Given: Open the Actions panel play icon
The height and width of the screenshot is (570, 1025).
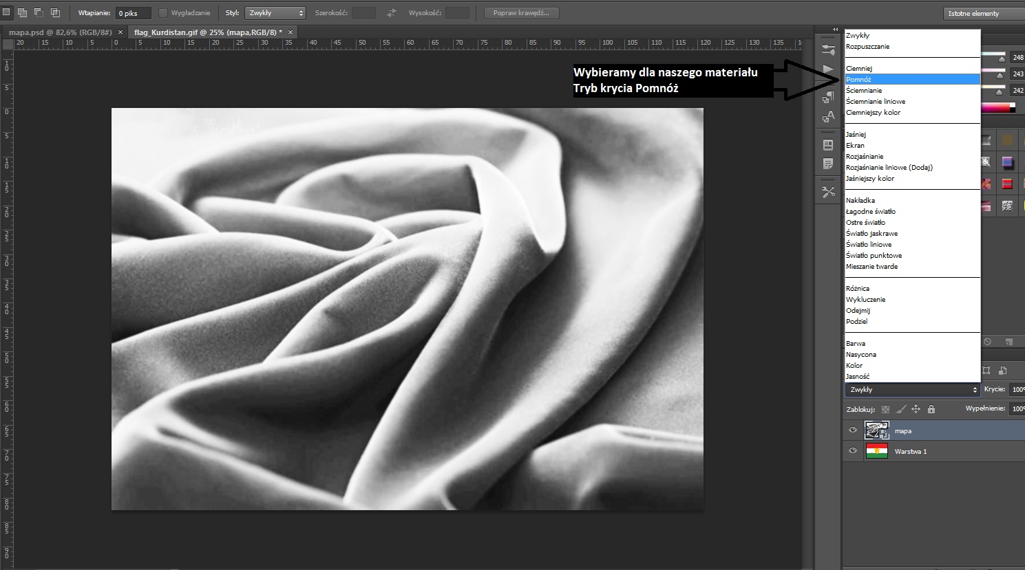Looking at the screenshot, I should point(828,69).
